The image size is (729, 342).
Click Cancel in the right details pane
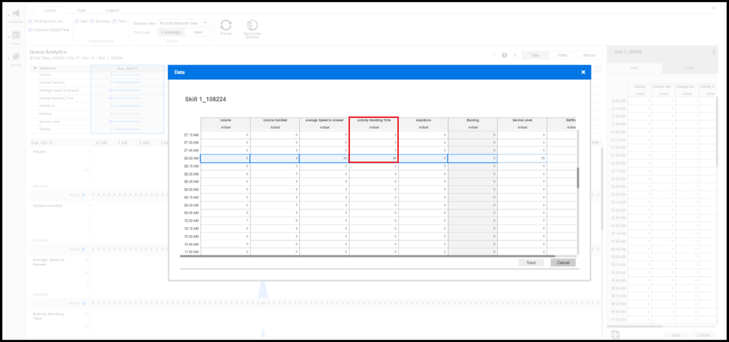(x=703, y=335)
